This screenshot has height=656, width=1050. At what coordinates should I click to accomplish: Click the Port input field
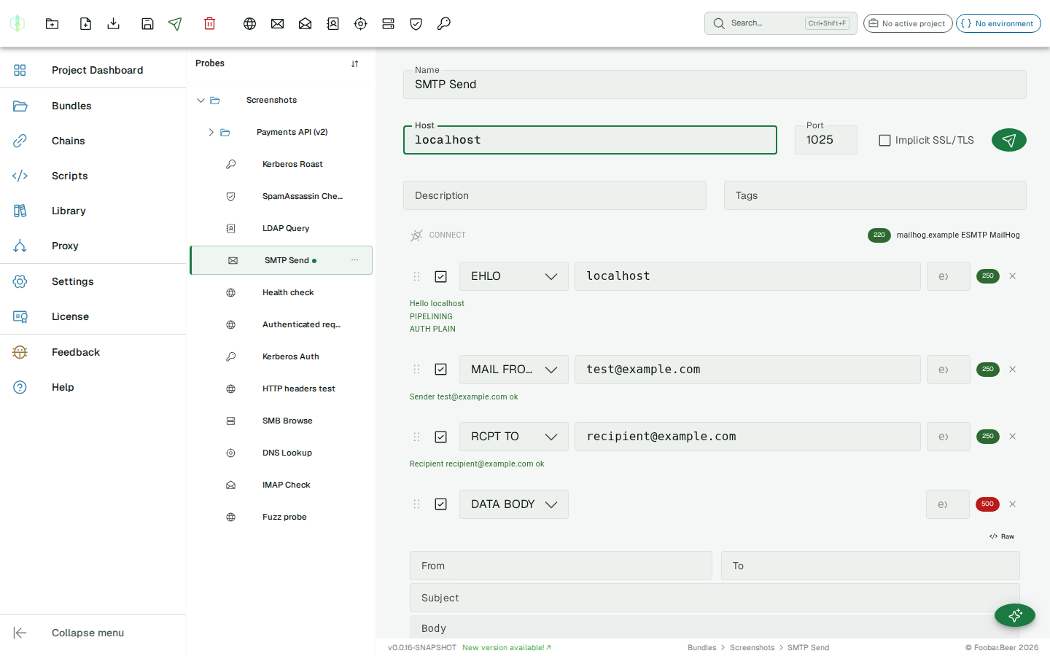coord(826,140)
